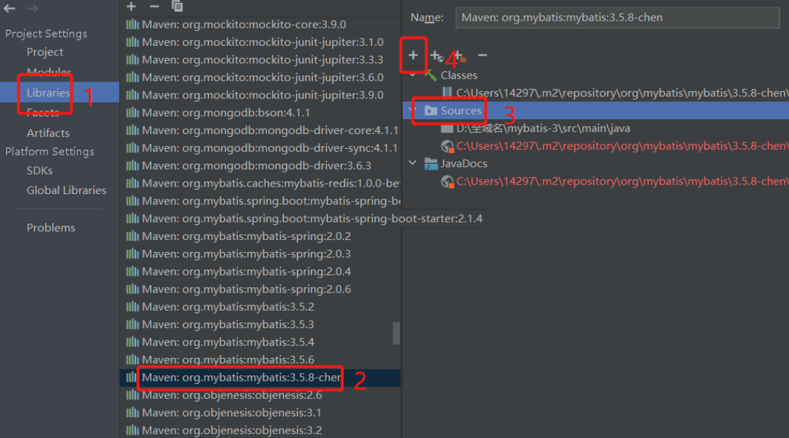Click the JavaDocs folder icon
This screenshot has height=438, width=789.
431,164
